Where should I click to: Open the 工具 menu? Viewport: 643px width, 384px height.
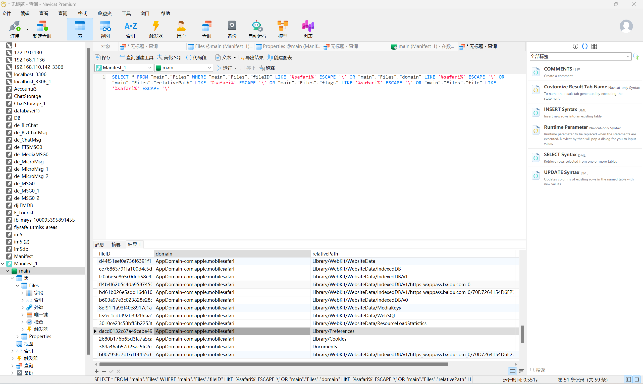click(126, 14)
